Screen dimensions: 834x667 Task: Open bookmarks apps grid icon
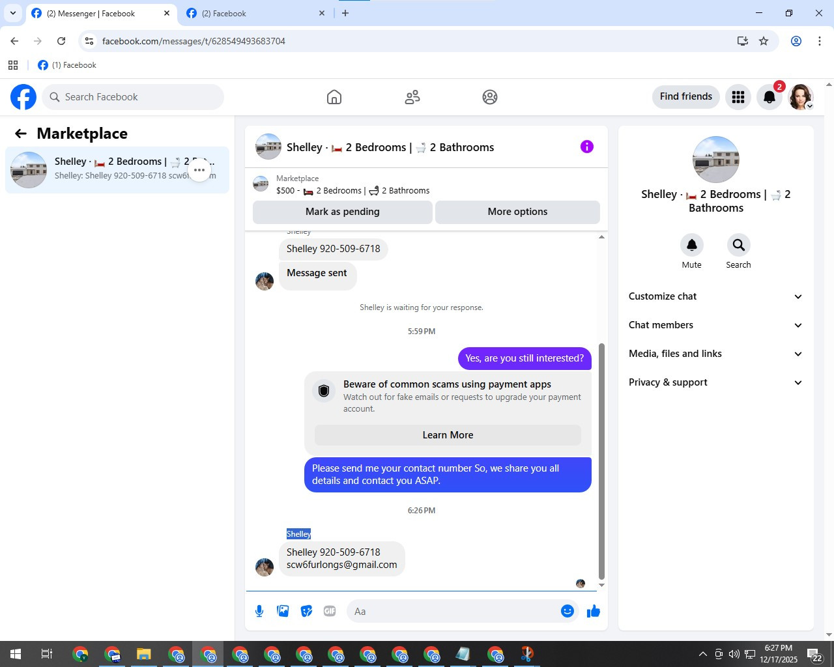coord(13,65)
